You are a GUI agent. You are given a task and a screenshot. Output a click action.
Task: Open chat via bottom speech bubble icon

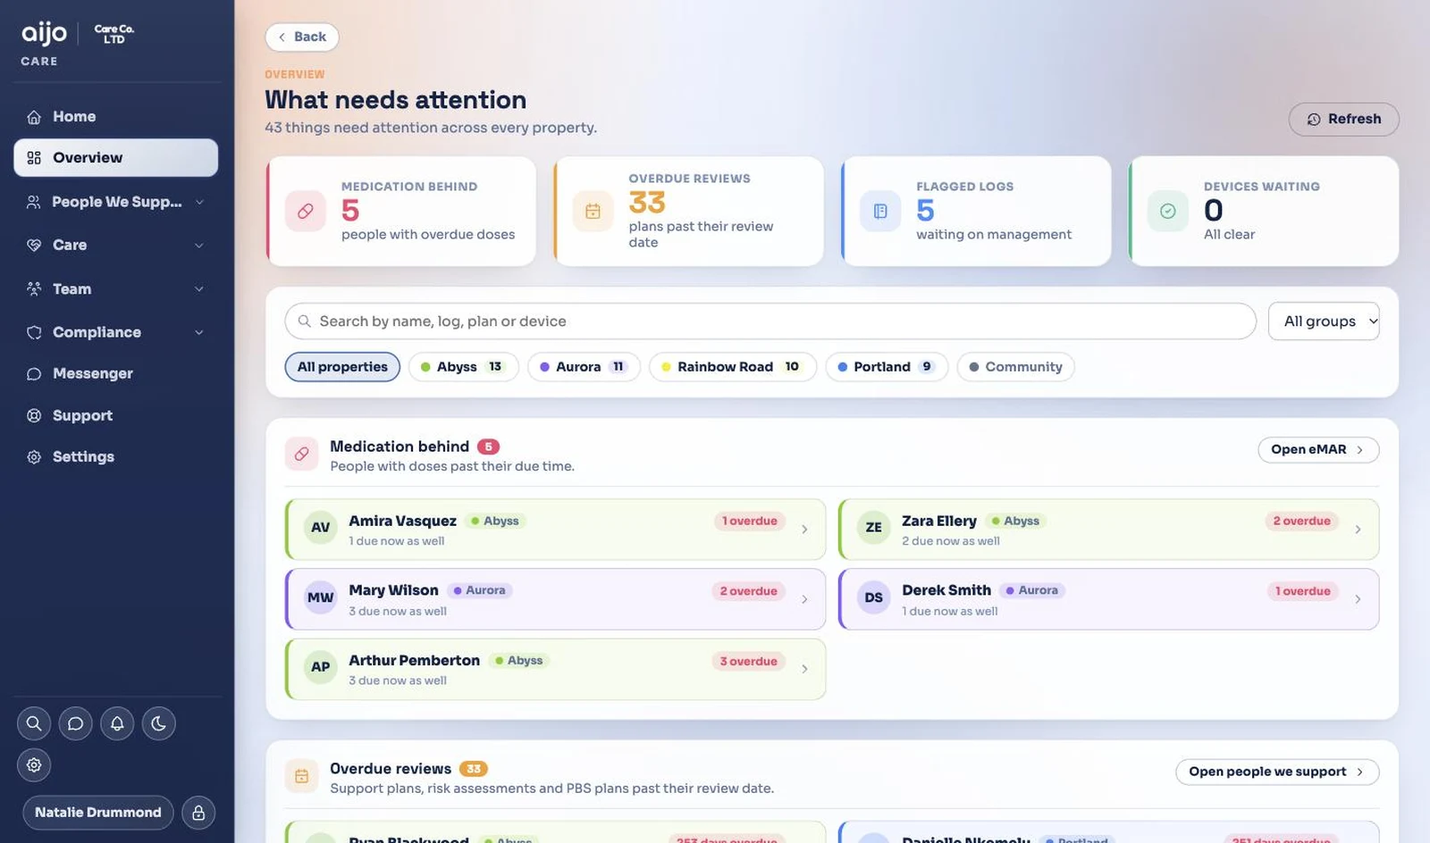[75, 723]
